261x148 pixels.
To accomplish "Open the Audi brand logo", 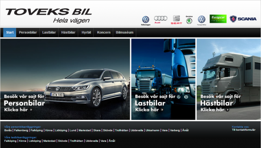I will (x=160, y=20).
